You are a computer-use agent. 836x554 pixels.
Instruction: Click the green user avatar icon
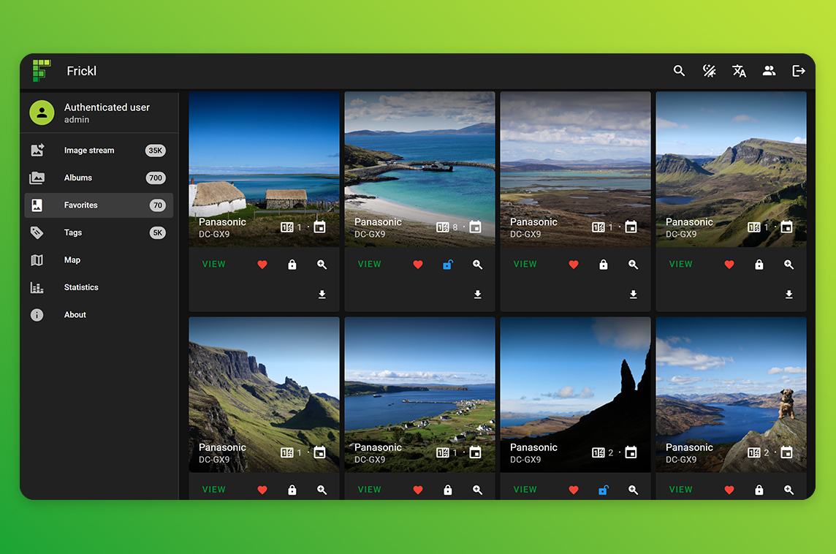tap(42, 113)
